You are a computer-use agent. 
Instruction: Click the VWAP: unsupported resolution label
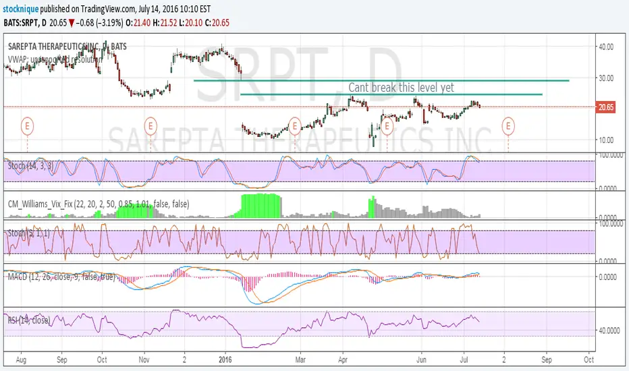(55, 59)
